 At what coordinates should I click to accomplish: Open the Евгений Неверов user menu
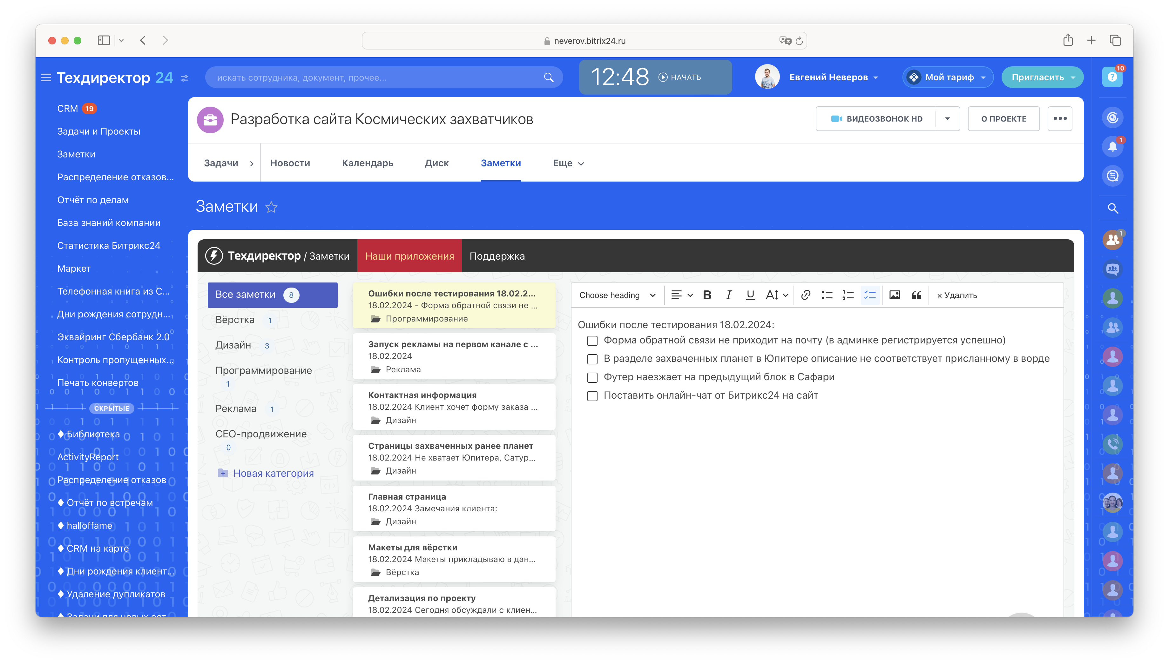click(833, 77)
